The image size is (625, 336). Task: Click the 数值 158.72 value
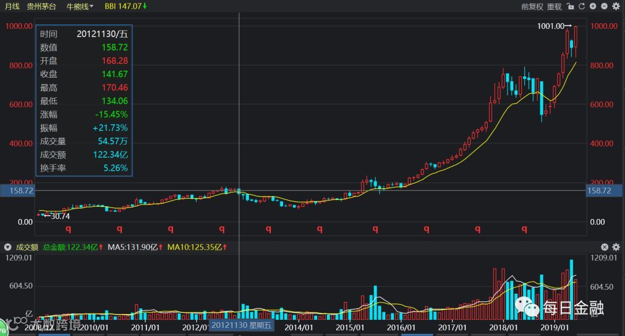pos(115,47)
